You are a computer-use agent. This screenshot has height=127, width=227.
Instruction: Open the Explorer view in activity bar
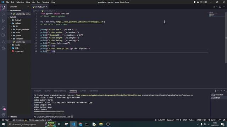(x=3, y=7)
